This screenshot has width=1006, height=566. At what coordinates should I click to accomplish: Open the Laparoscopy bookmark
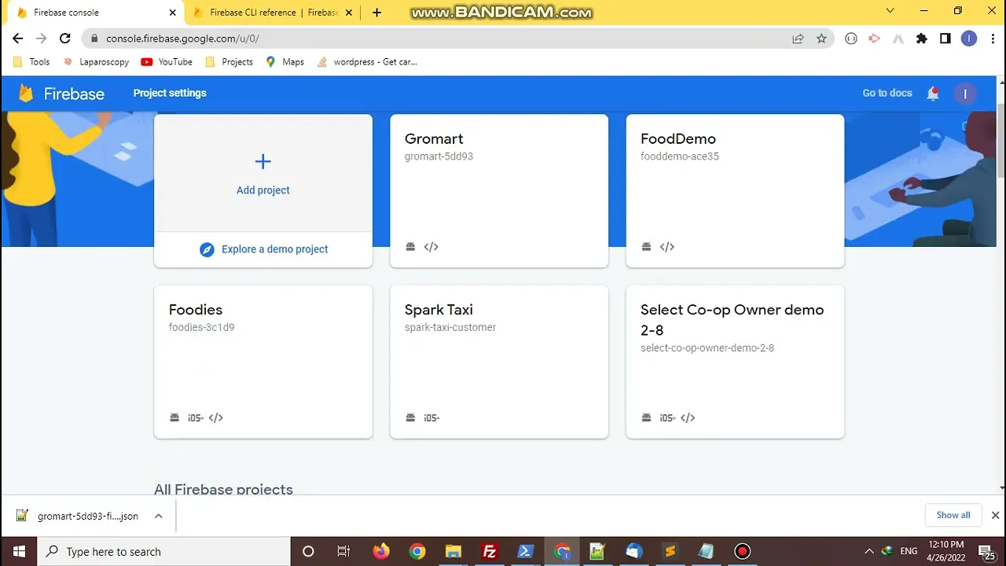coord(96,61)
